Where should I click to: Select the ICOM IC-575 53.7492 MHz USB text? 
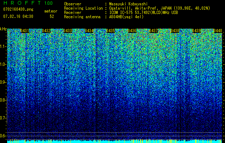[143, 13]
